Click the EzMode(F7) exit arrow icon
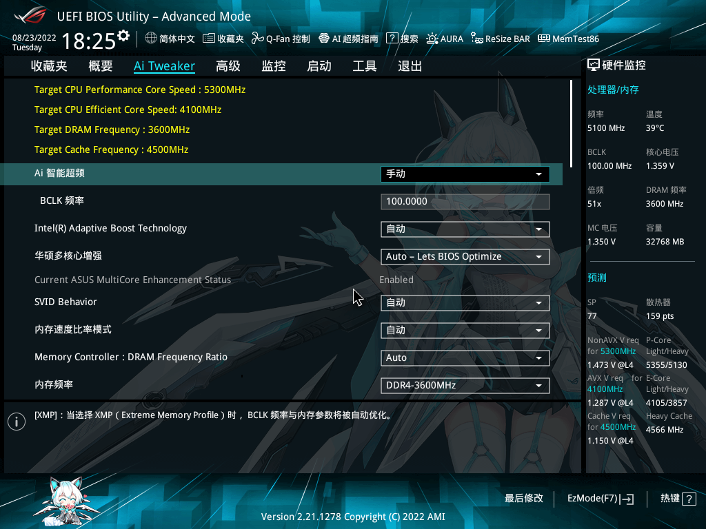Image resolution: width=706 pixels, height=529 pixels. coord(627,499)
